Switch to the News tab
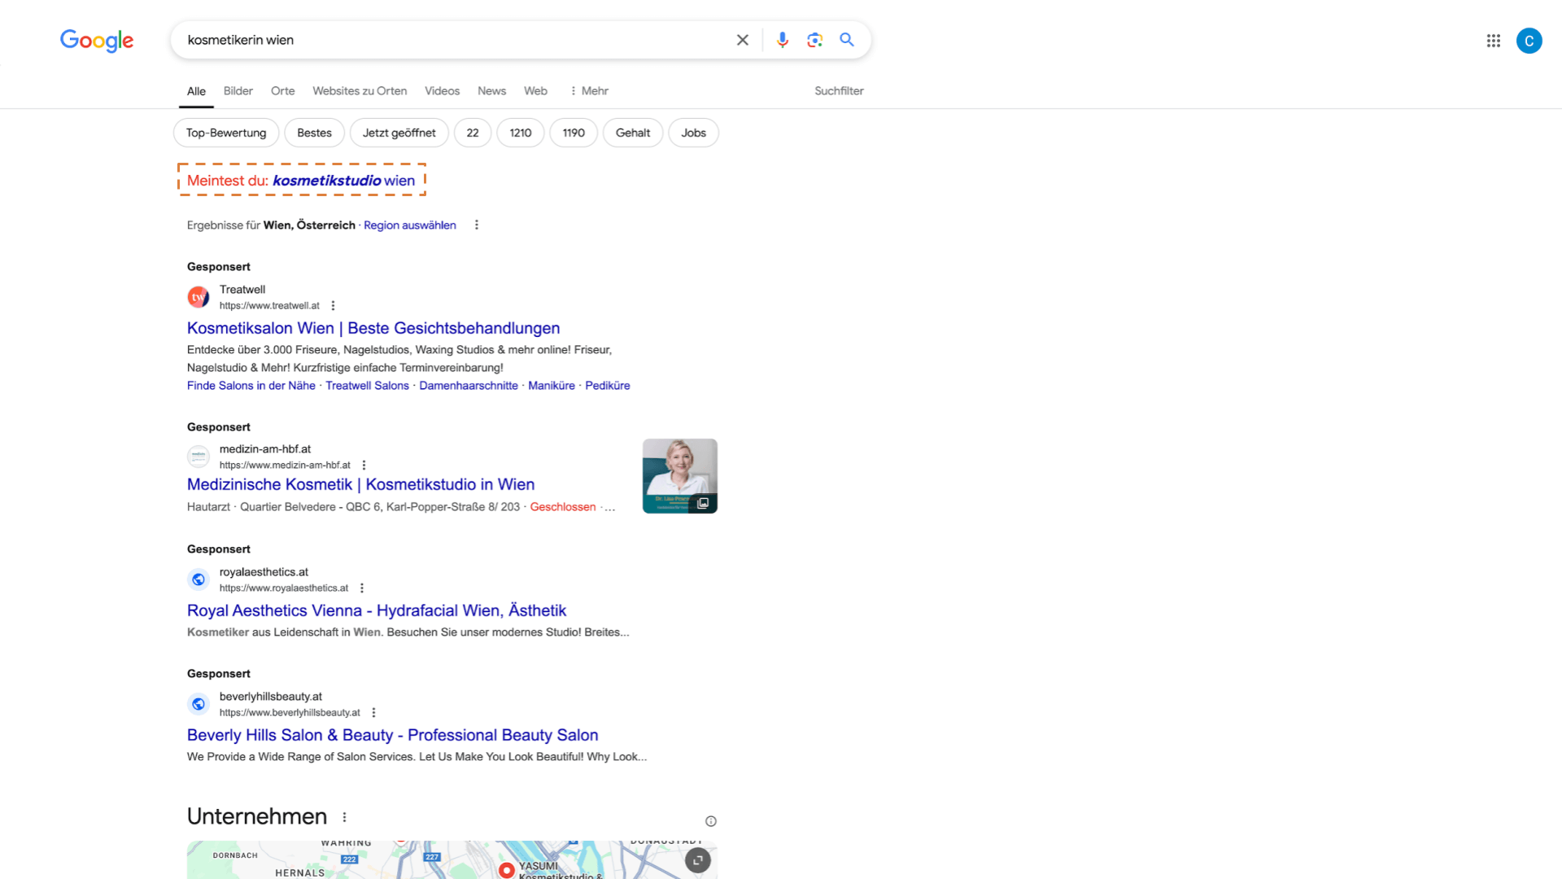The image size is (1562, 879). [x=491, y=91]
